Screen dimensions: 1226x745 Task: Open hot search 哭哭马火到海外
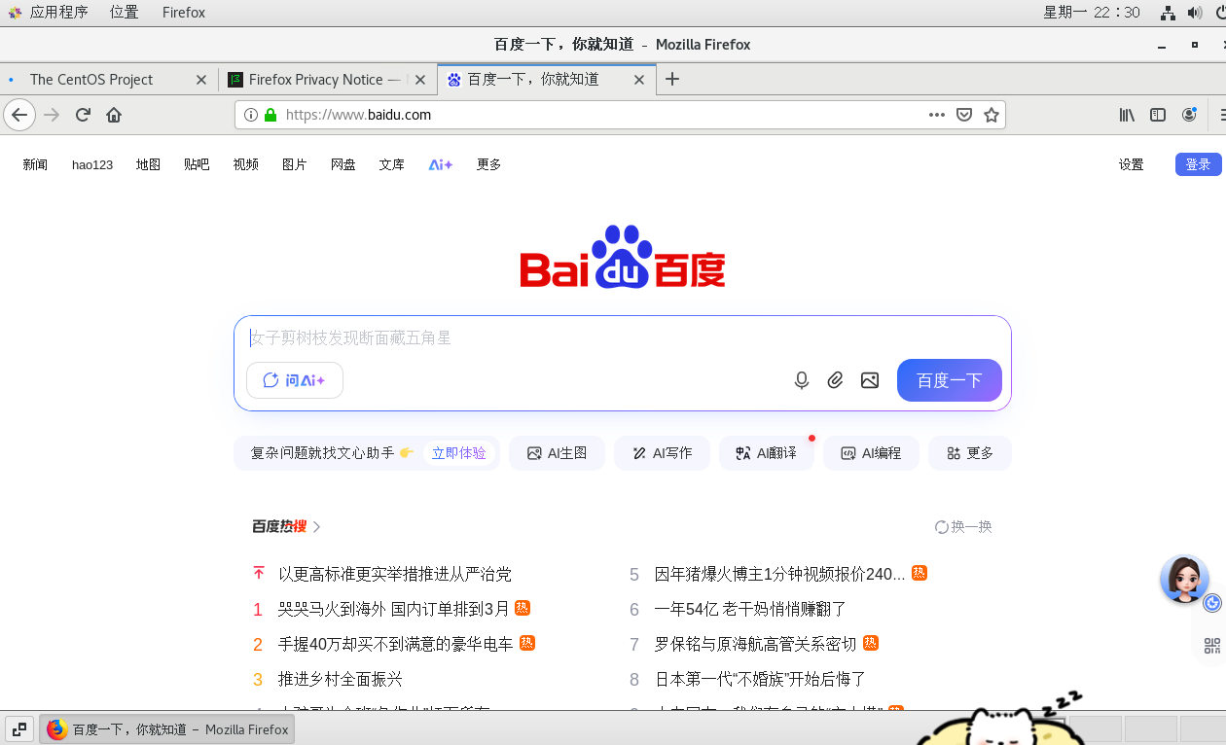click(x=394, y=609)
